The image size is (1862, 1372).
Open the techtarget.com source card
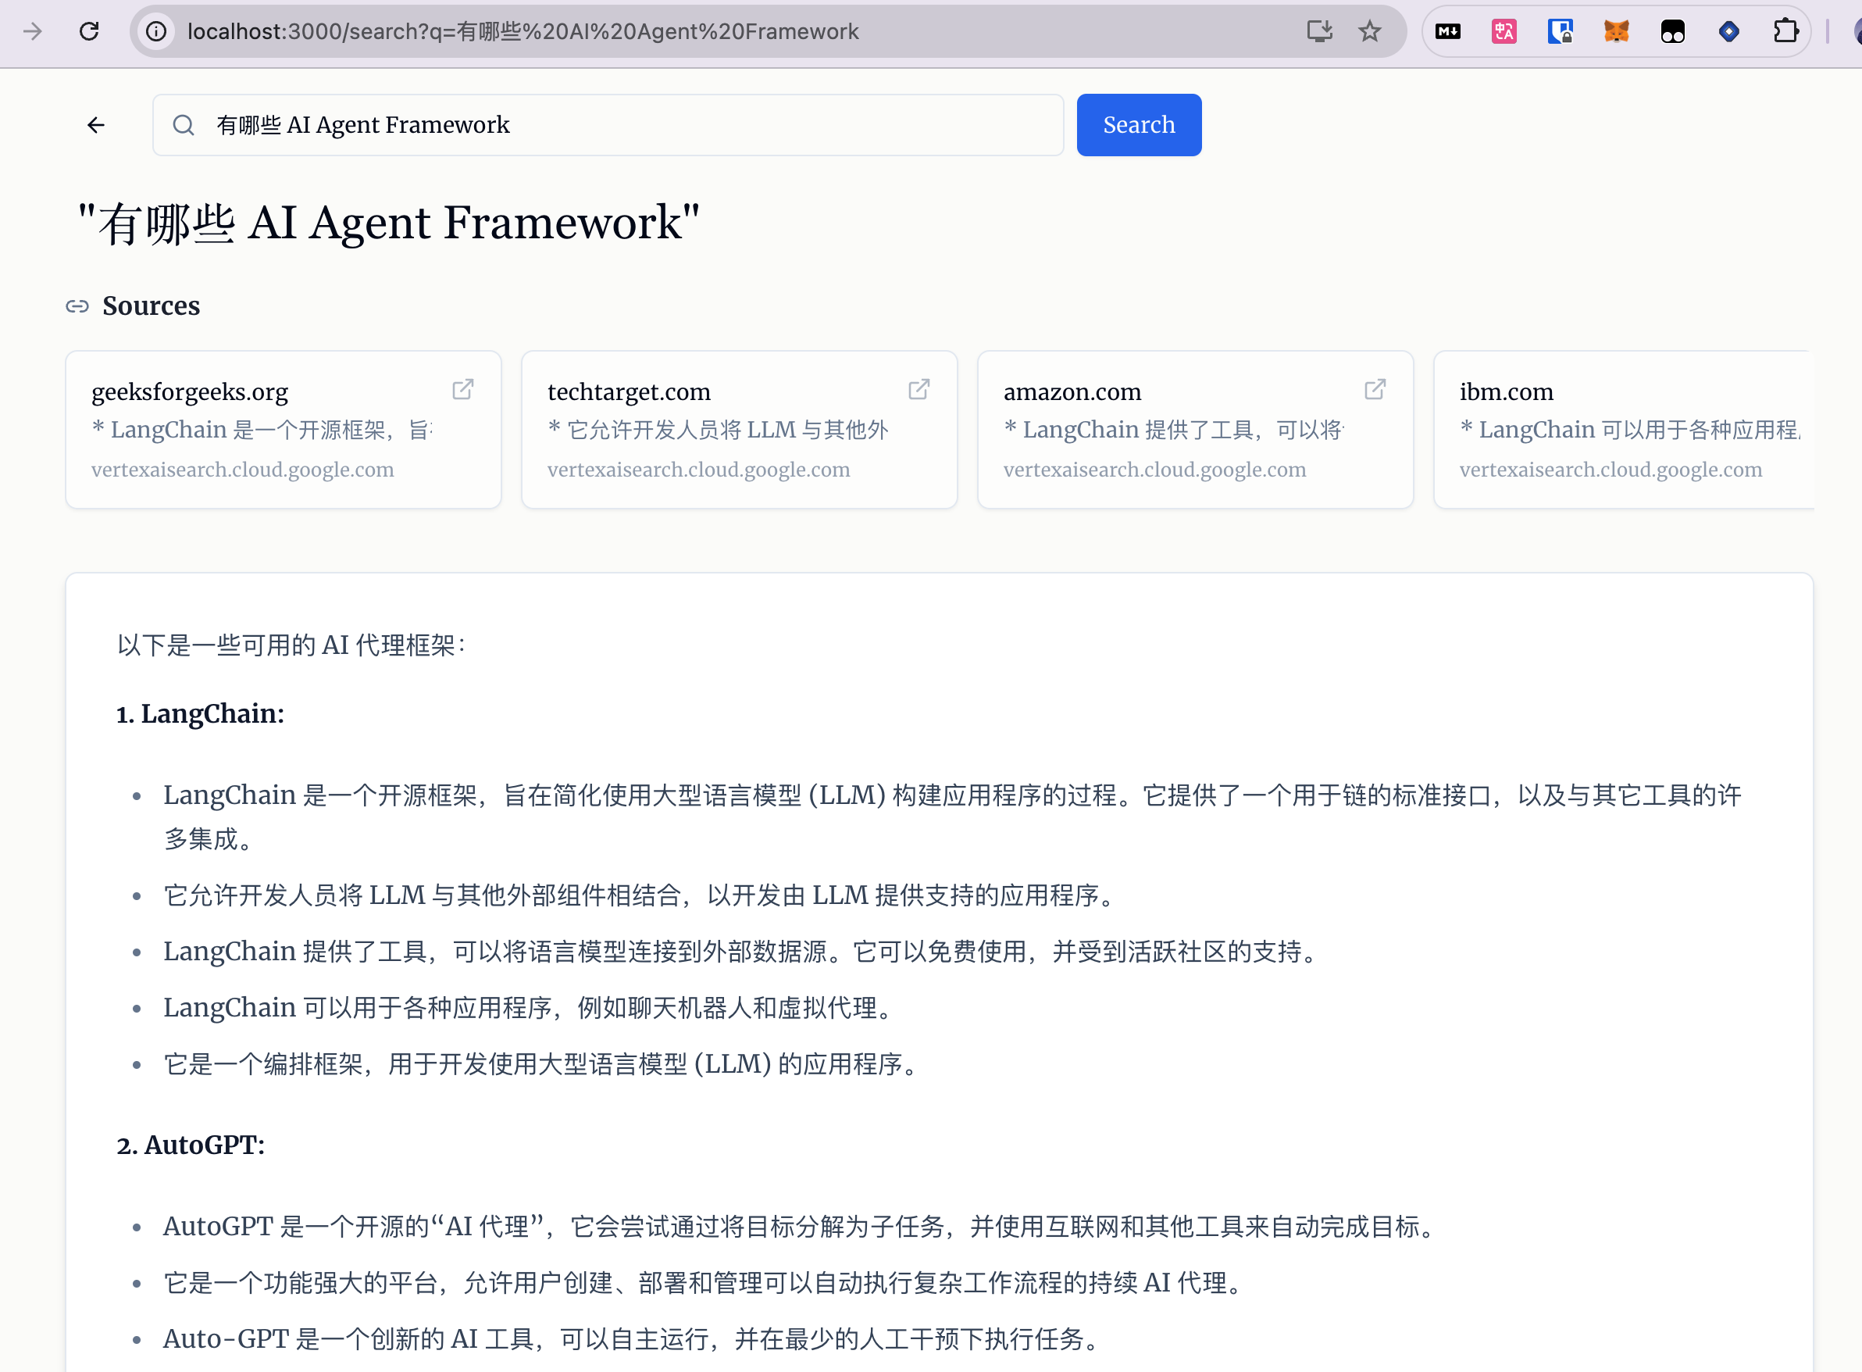point(739,430)
